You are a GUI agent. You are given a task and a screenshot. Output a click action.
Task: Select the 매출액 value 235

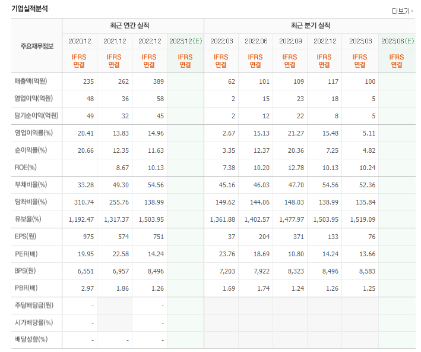88,81
